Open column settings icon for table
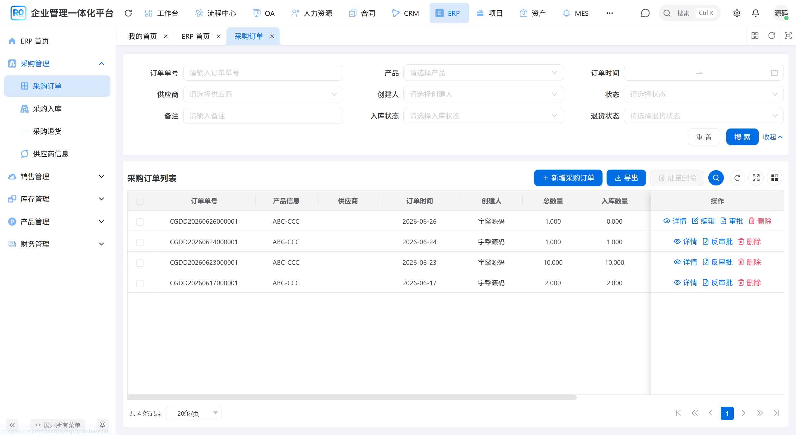This screenshot has height=435, width=796. [775, 178]
